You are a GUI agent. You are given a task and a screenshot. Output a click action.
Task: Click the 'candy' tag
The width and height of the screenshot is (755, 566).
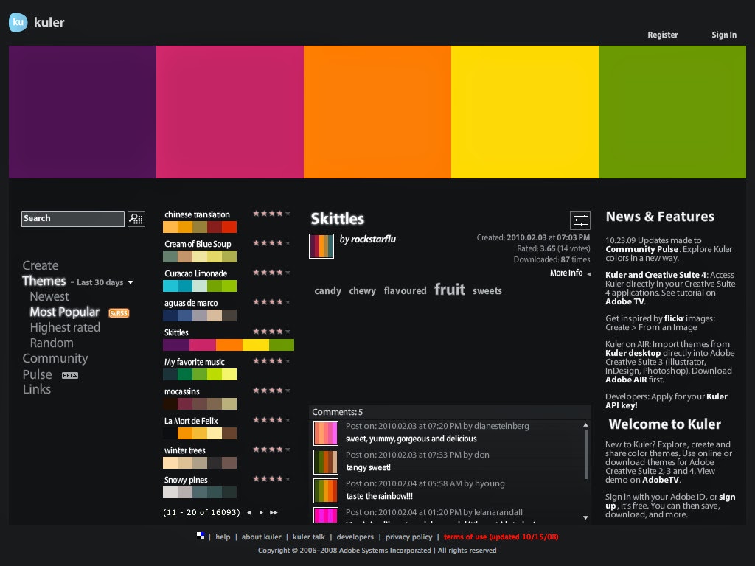(x=327, y=290)
